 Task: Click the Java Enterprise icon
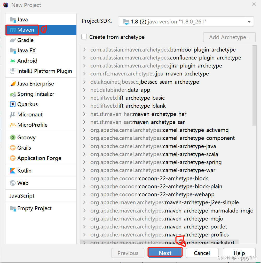pyautogui.click(x=13, y=83)
